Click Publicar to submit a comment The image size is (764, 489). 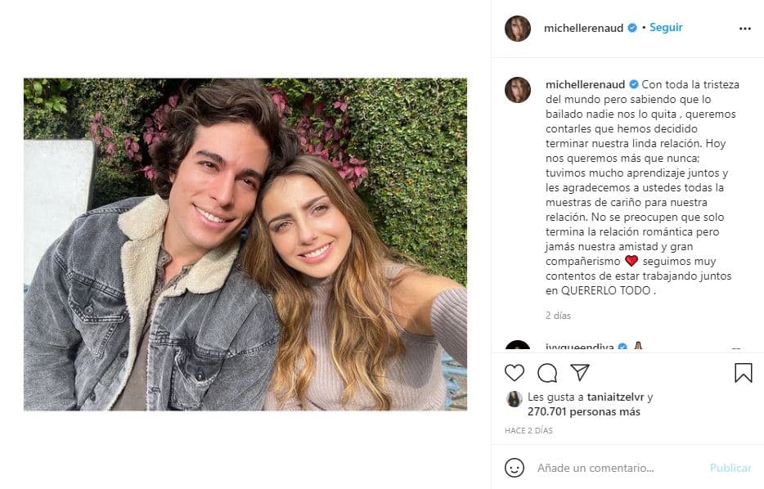pos(730,468)
